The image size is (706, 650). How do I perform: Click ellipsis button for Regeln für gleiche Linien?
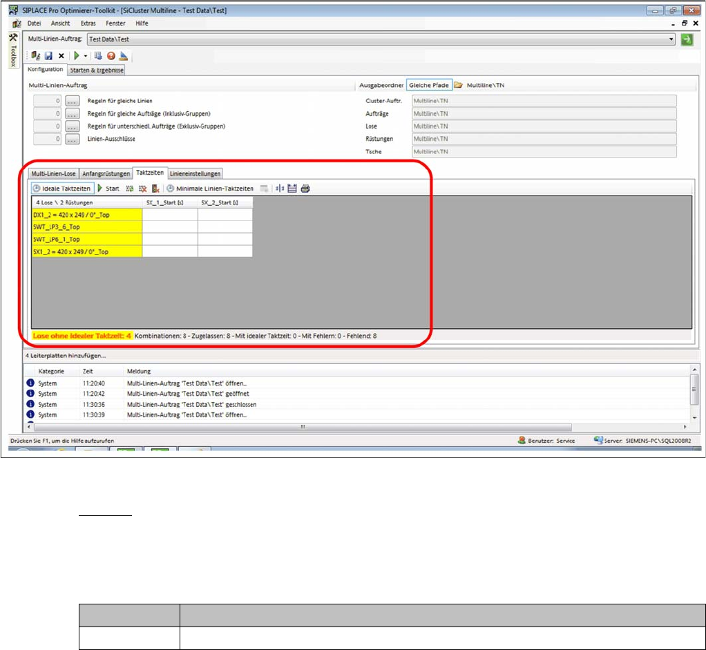[x=73, y=101]
